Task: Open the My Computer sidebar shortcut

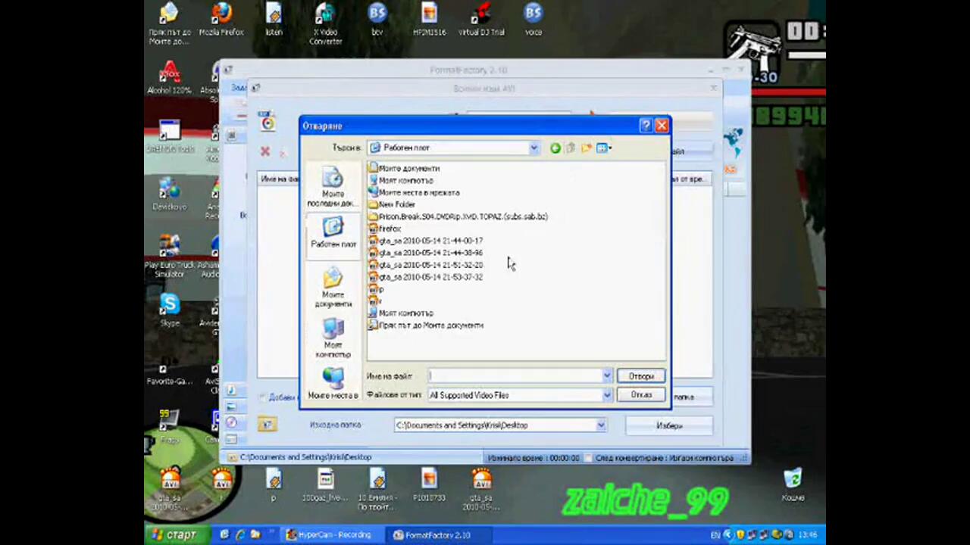Action: 333,338
